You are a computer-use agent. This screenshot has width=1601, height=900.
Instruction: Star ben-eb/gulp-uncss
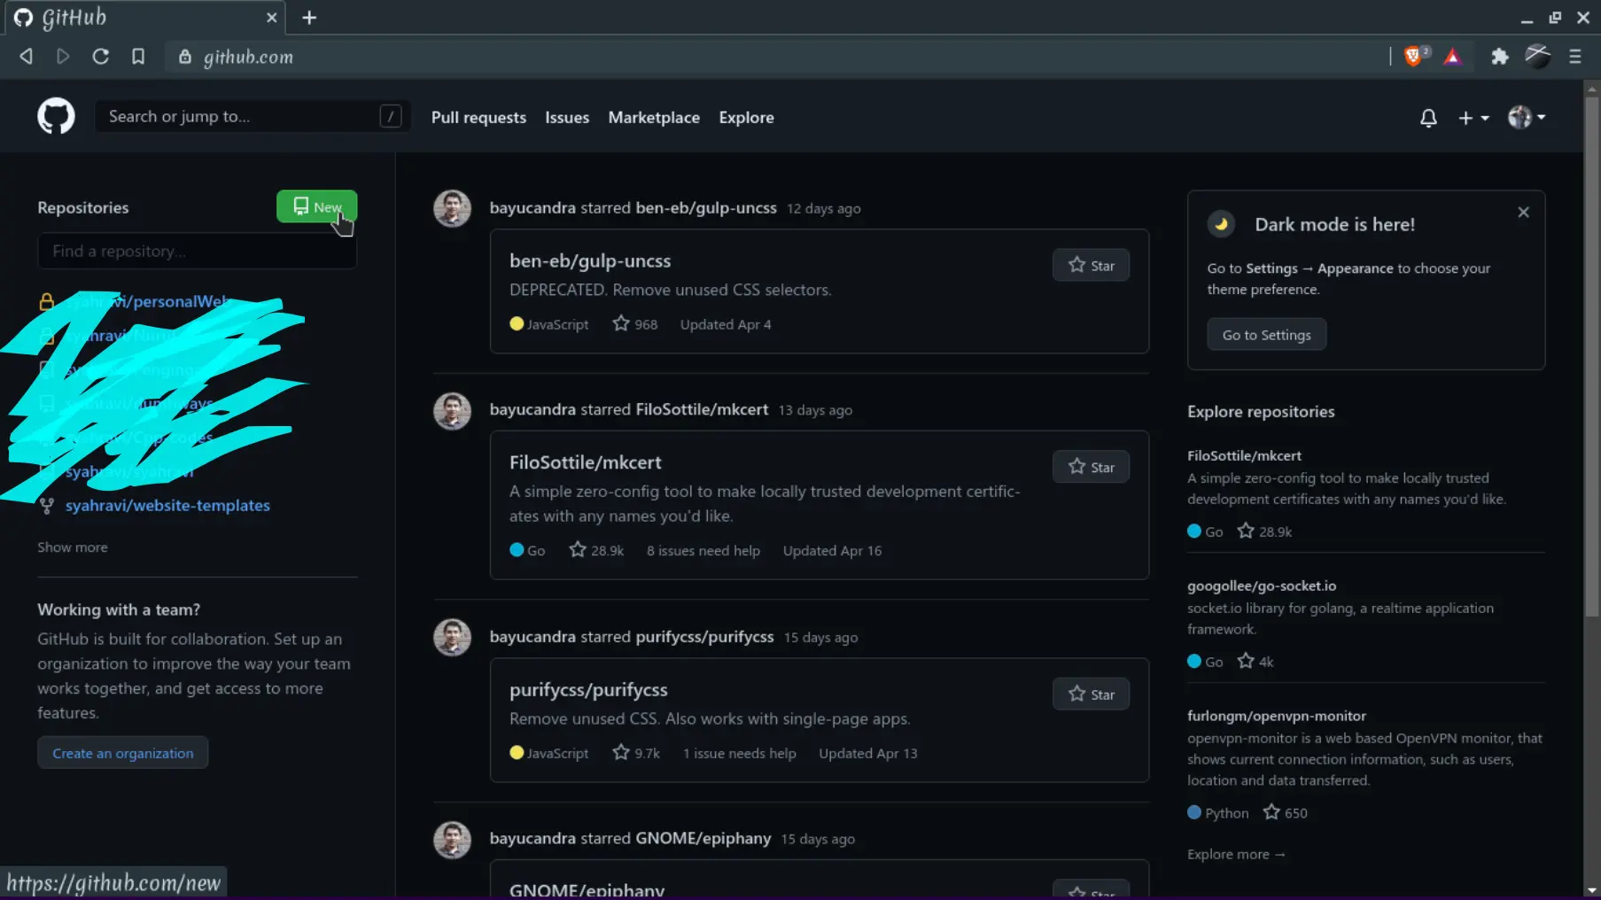coord(1091,265)
